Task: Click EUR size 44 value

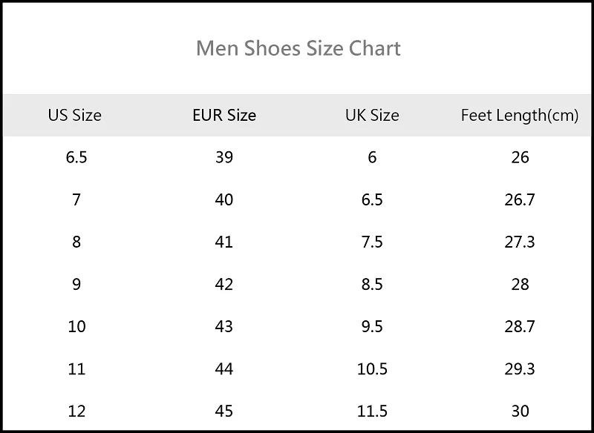Action: [224, 369]
